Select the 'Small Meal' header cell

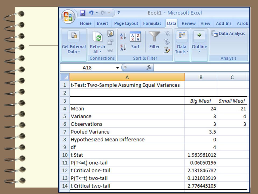tap(232, 101)
